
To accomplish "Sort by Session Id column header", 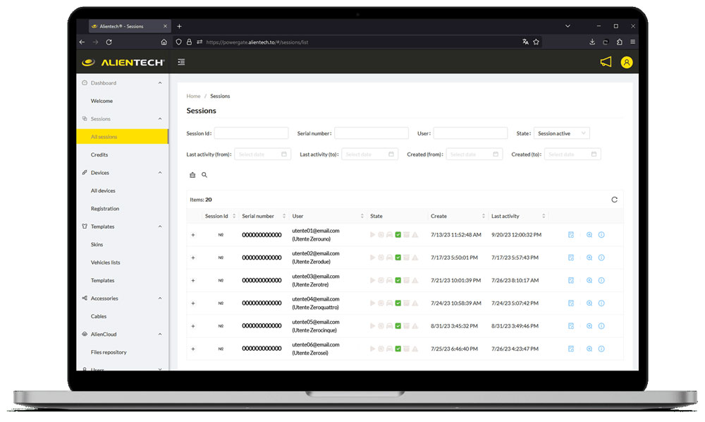I will (220, 217).
